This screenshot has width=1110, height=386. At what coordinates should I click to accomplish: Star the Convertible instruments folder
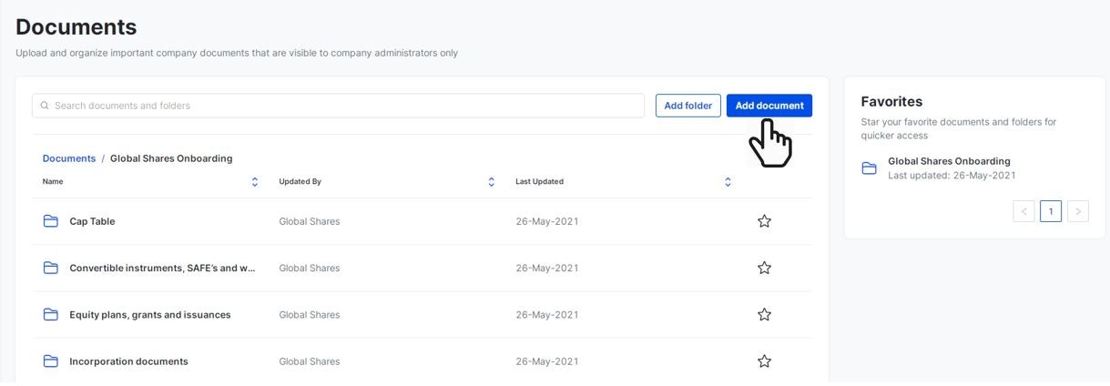coord(764,268)
